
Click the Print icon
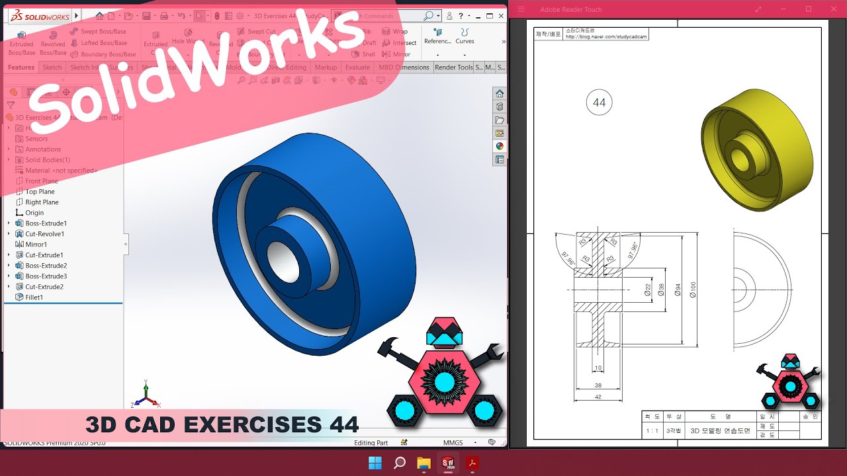tap(165, 15)
